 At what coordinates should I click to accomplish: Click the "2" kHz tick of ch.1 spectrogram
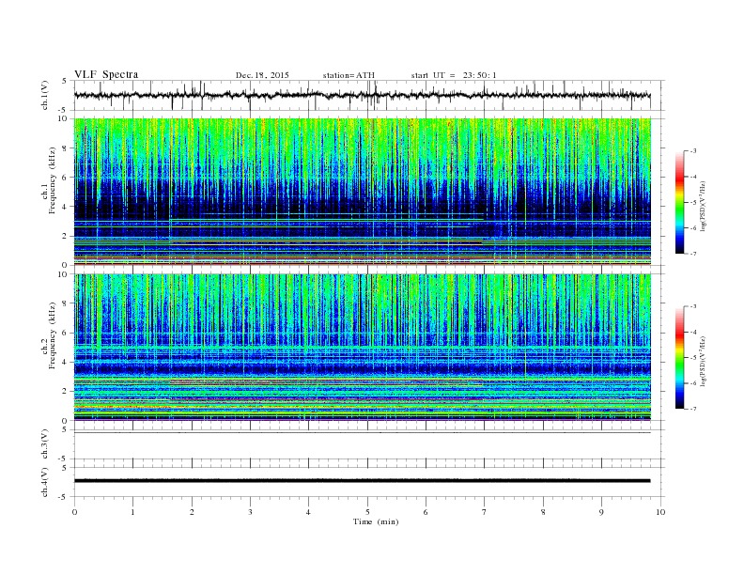click(x=65, y=236)
